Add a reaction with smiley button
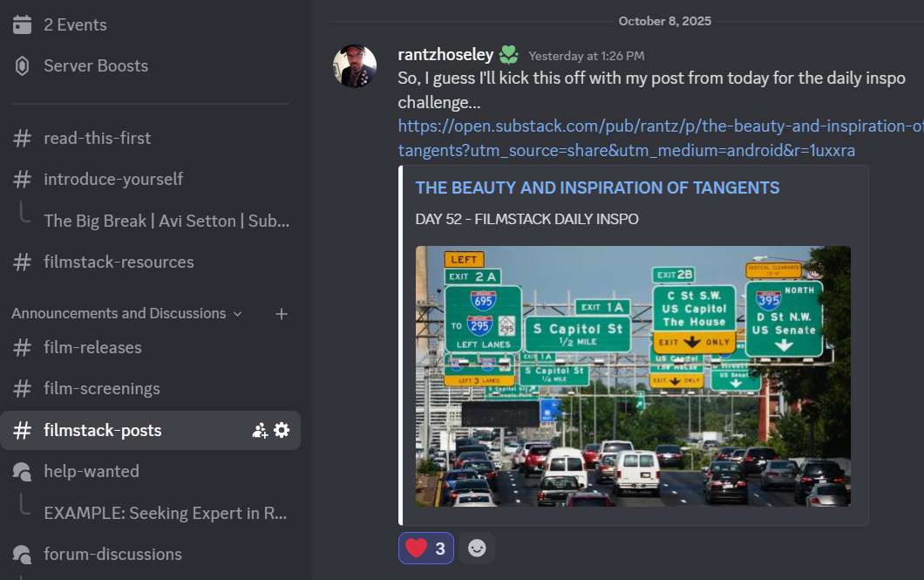This screenshot has height=580, width=924. pos(477,549)
